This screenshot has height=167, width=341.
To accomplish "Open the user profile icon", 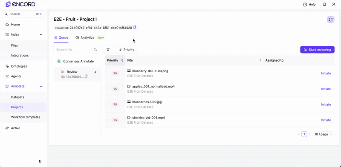I will tap(334, 4).
